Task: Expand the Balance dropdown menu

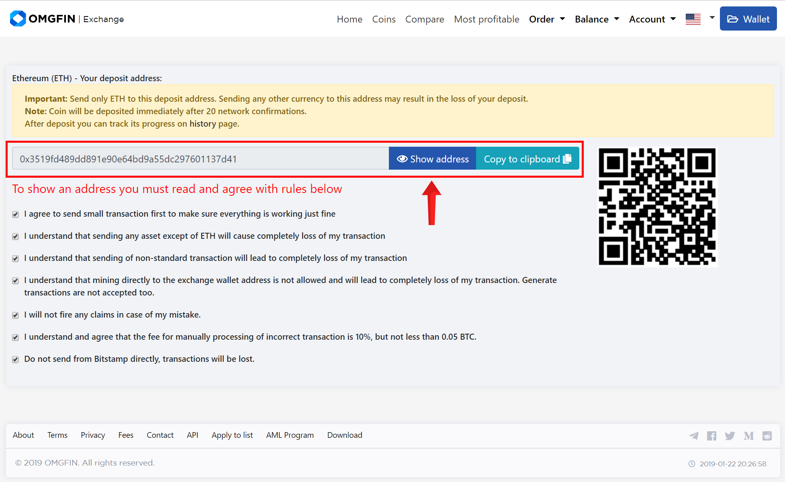Action: 597,19
